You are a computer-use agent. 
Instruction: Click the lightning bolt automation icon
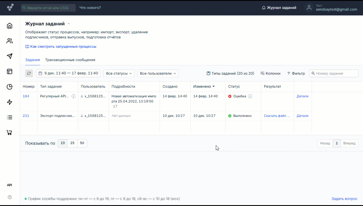tap(10, 102)
